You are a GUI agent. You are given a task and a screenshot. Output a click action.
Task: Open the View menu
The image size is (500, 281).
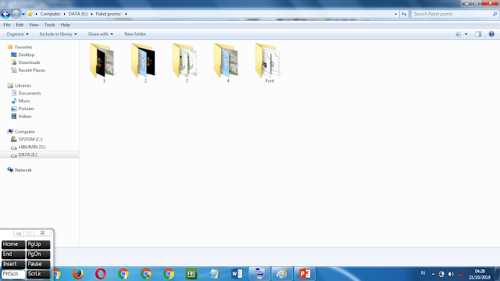pos(34,25)
